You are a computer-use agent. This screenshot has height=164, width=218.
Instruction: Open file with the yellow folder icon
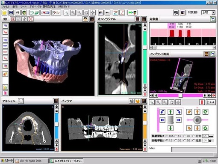(4, 13)
